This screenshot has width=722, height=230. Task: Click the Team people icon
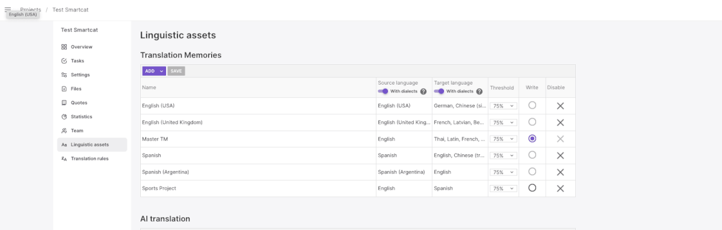pos(64,130)
